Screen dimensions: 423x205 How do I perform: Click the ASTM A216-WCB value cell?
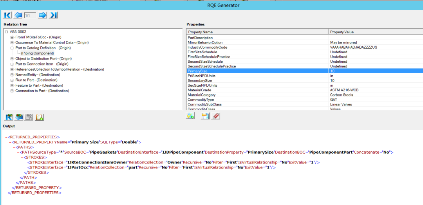click(x=376, y=90)
